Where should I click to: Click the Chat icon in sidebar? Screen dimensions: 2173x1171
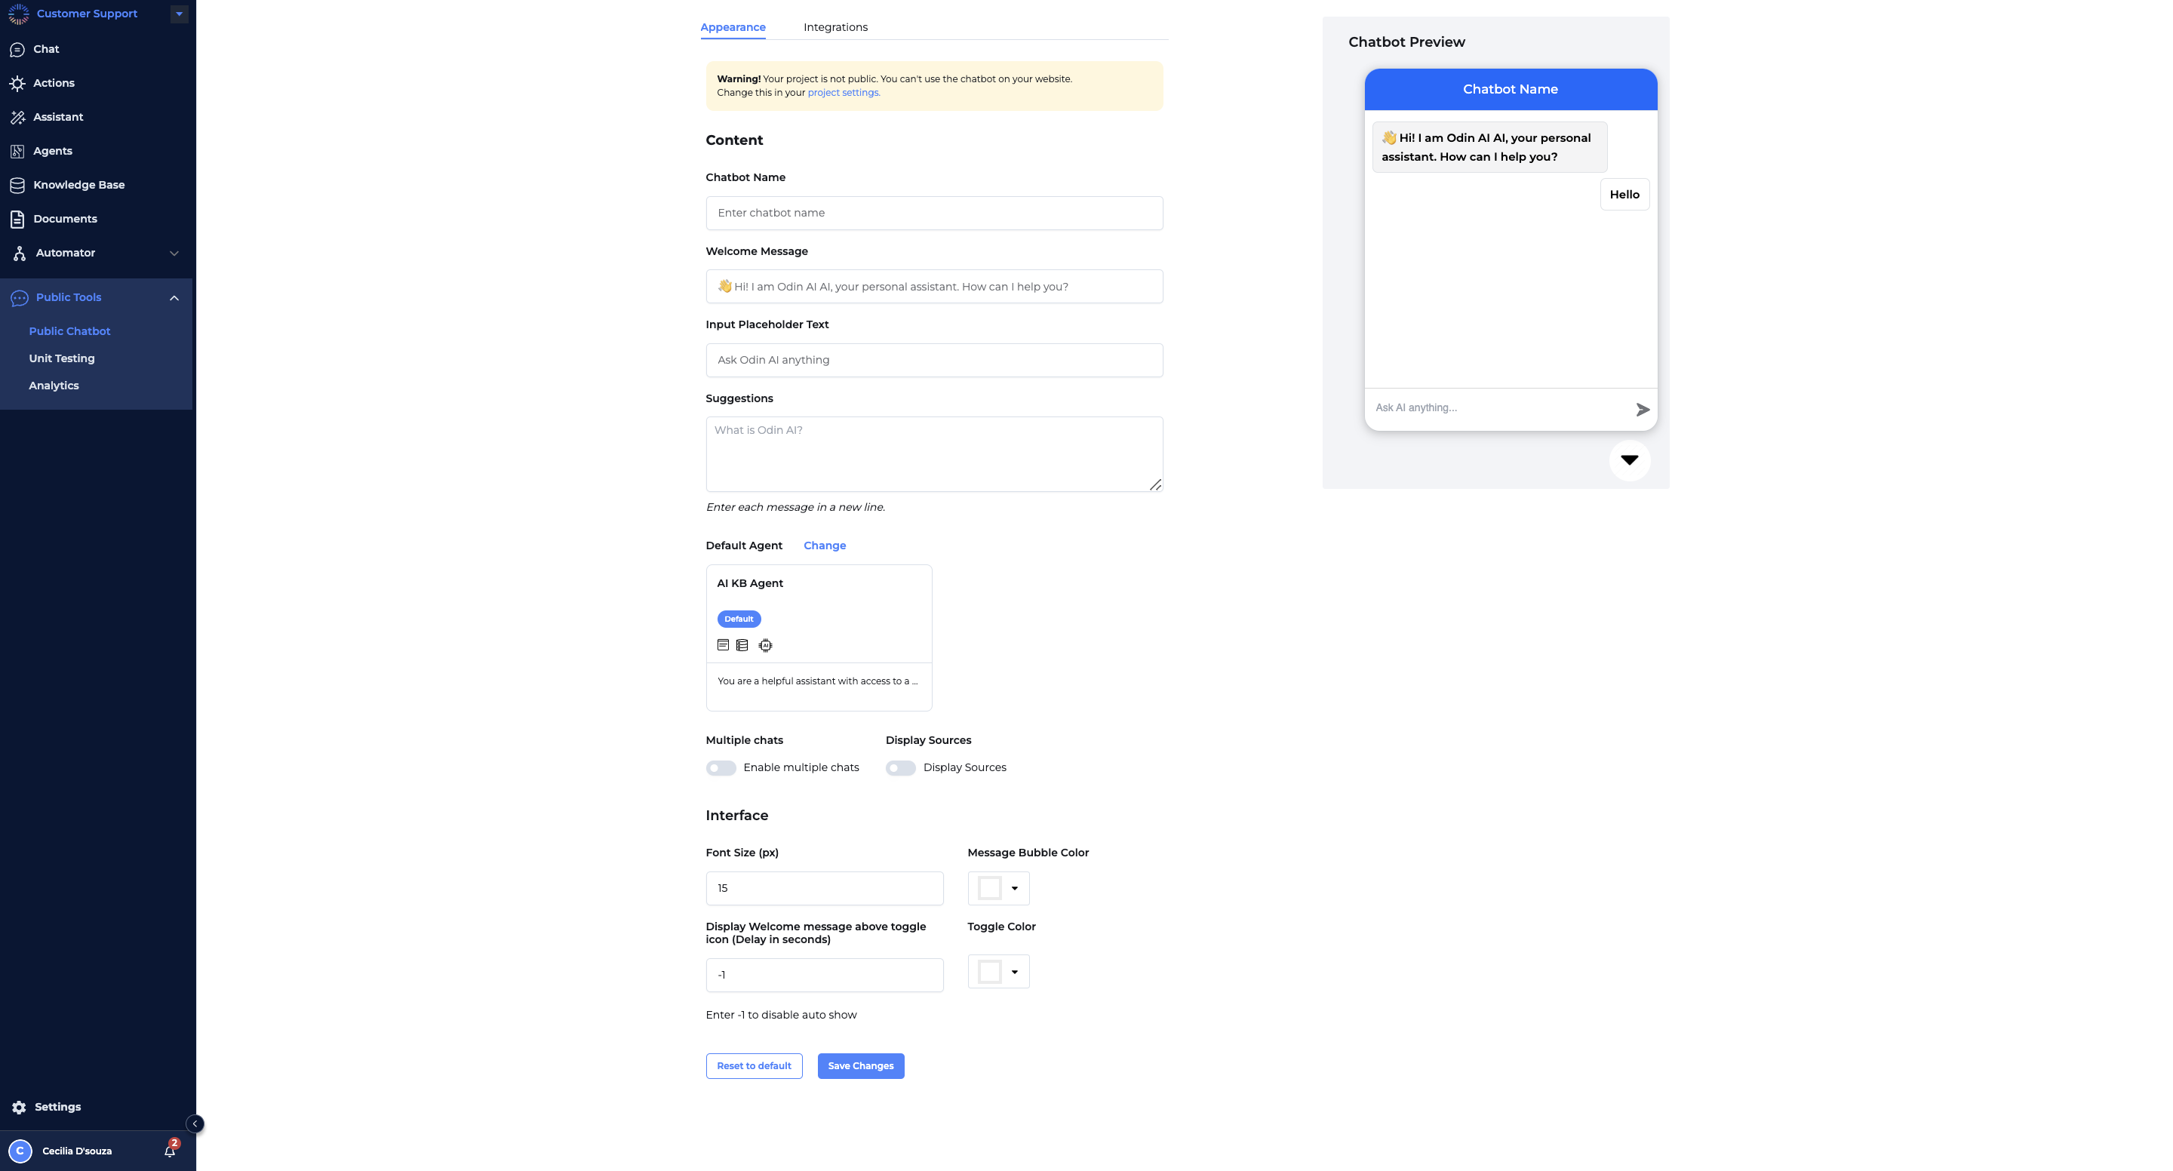coord(17,48)
